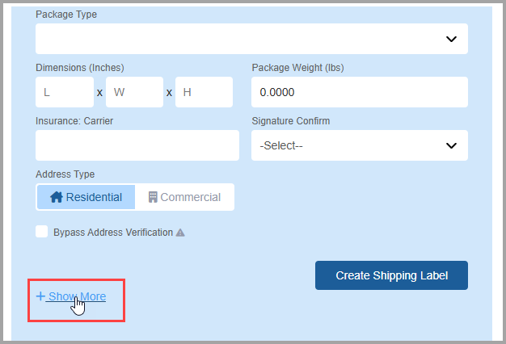Click the Package Weight field
Screen dimensions: 506x344
[360, 92]
